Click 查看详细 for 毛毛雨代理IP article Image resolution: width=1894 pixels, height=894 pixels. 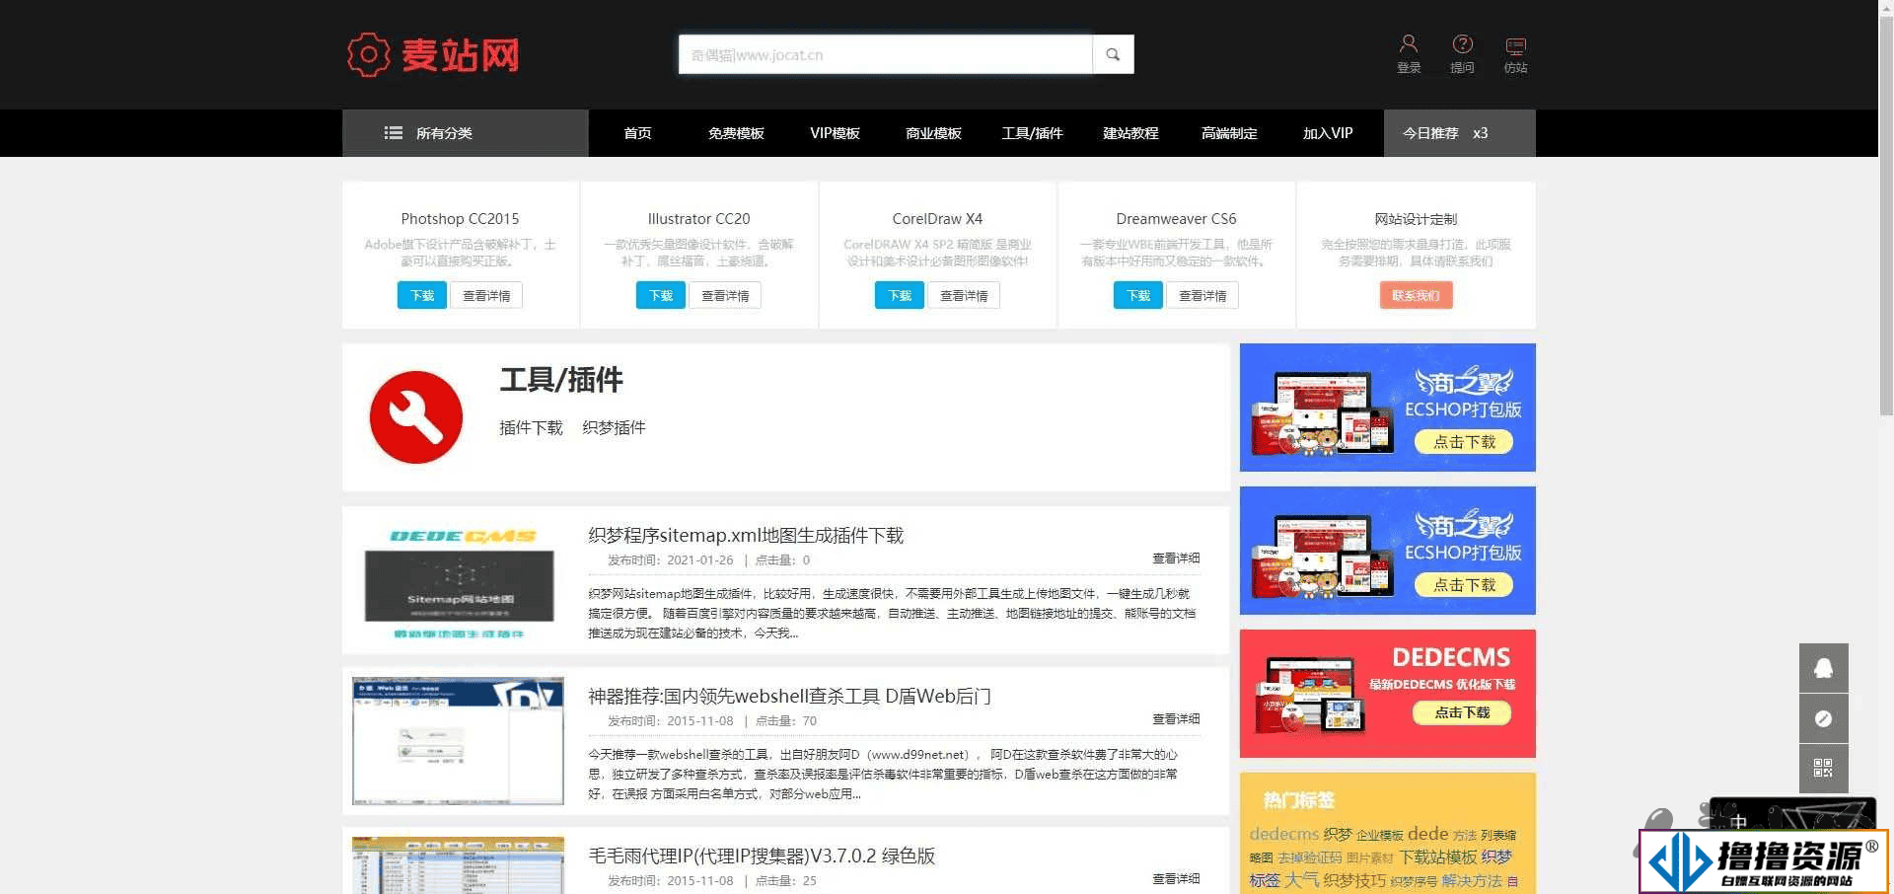click(x=1176, y=878)
